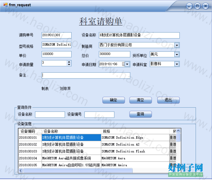Click the 刘琼滨 preparer name
The width and height of the screenshot is (212, 180).
pyautogui.click(x=65, y=89)
